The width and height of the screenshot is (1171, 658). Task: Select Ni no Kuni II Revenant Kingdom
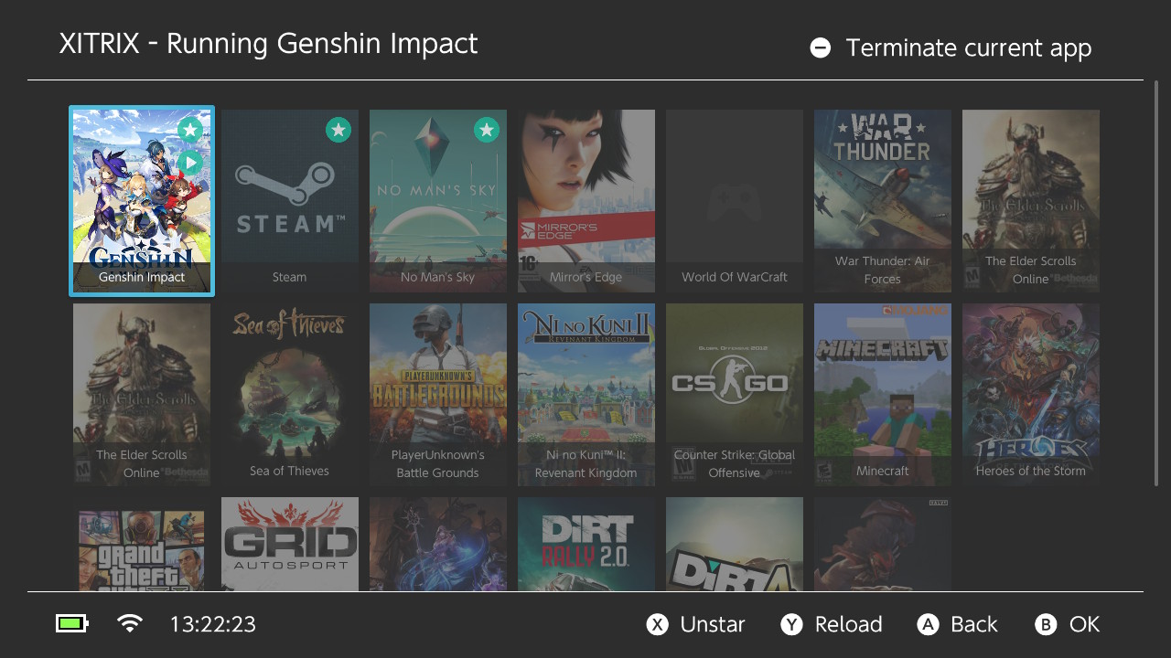coord(586,395)
